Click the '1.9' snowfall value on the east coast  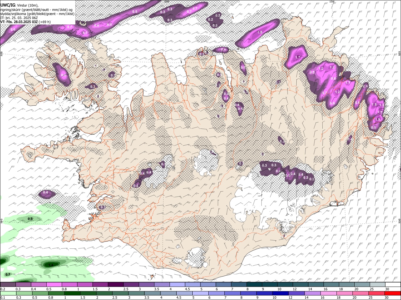[378, 119]
